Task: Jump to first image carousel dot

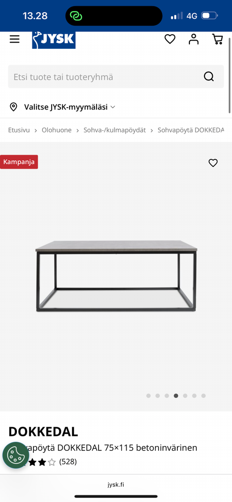Action: click(x=148, y=396)
